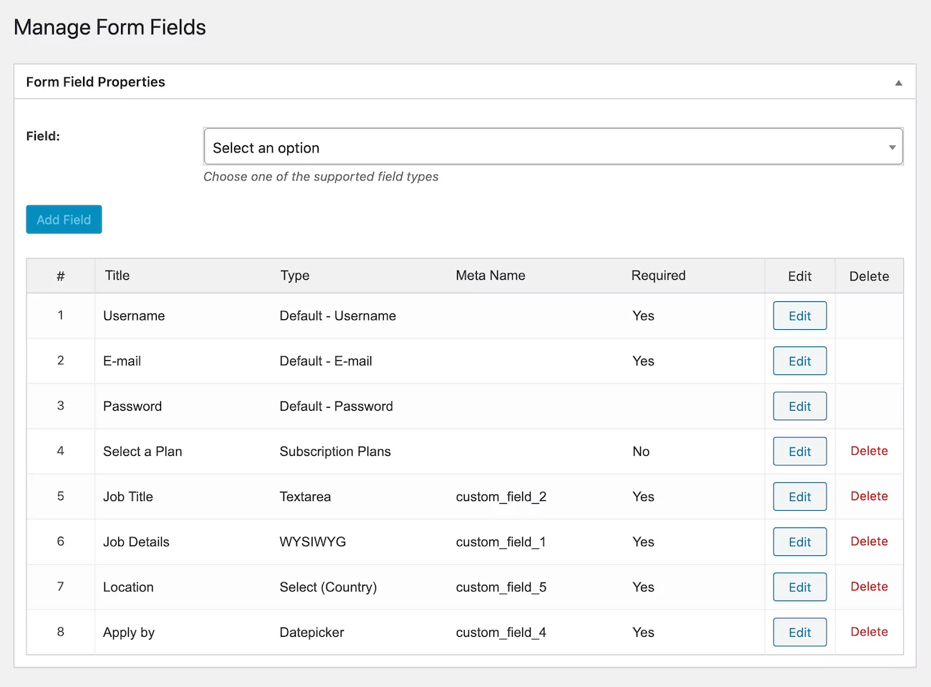Viewport: 931px width, 687px height.
Task: Click the Subscription Plans type cell
Action: (335, 452)
